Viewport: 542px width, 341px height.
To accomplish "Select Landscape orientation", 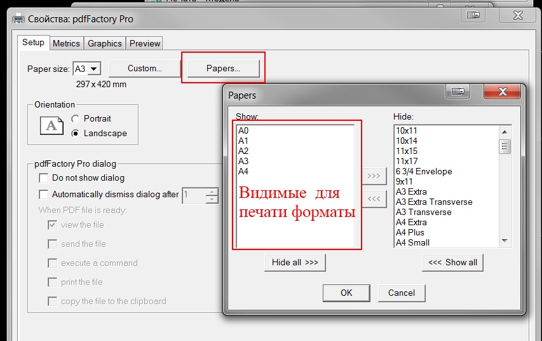I will (x=76, y=134).
